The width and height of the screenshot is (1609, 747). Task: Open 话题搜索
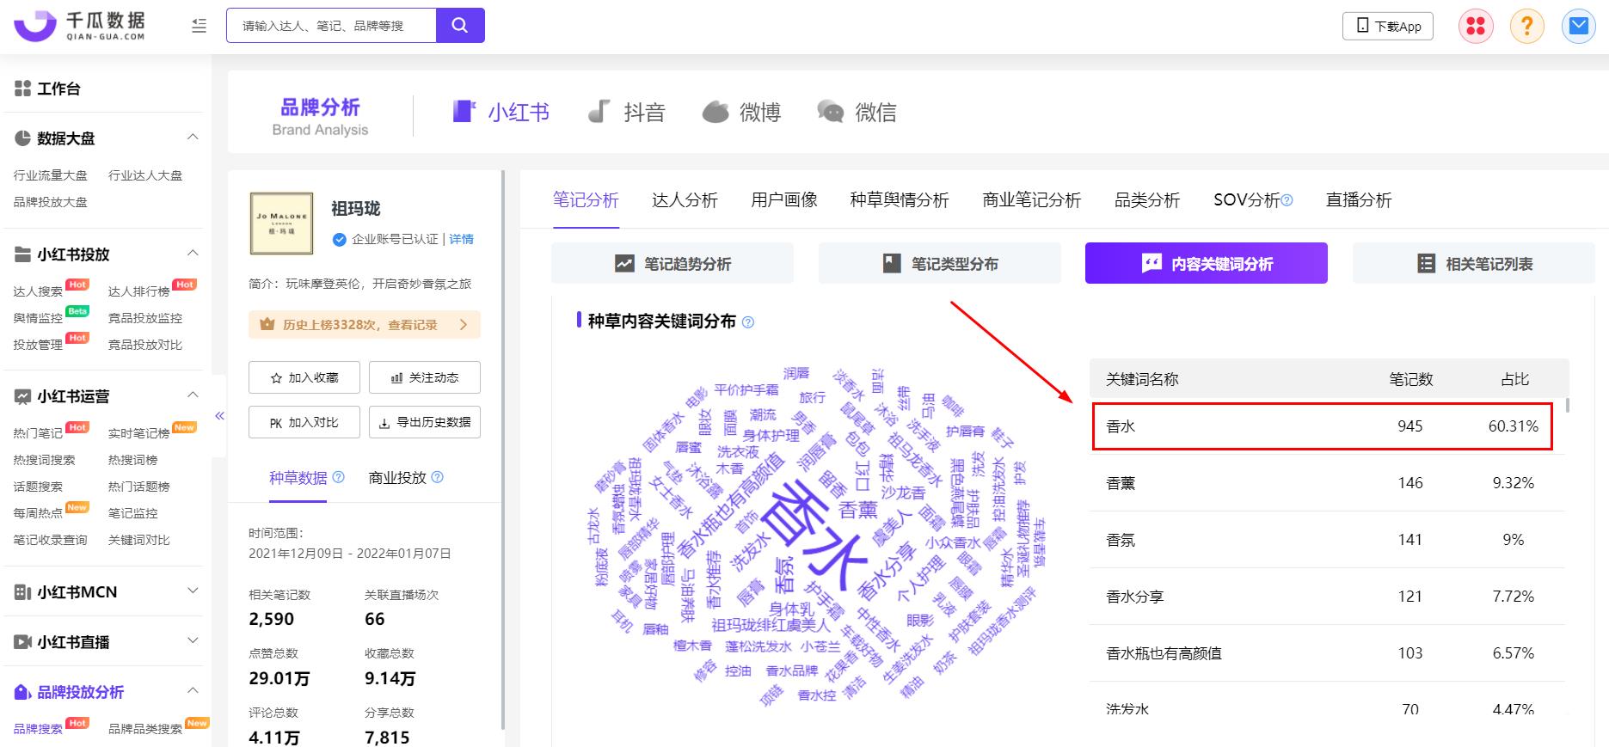click(38, 487)
